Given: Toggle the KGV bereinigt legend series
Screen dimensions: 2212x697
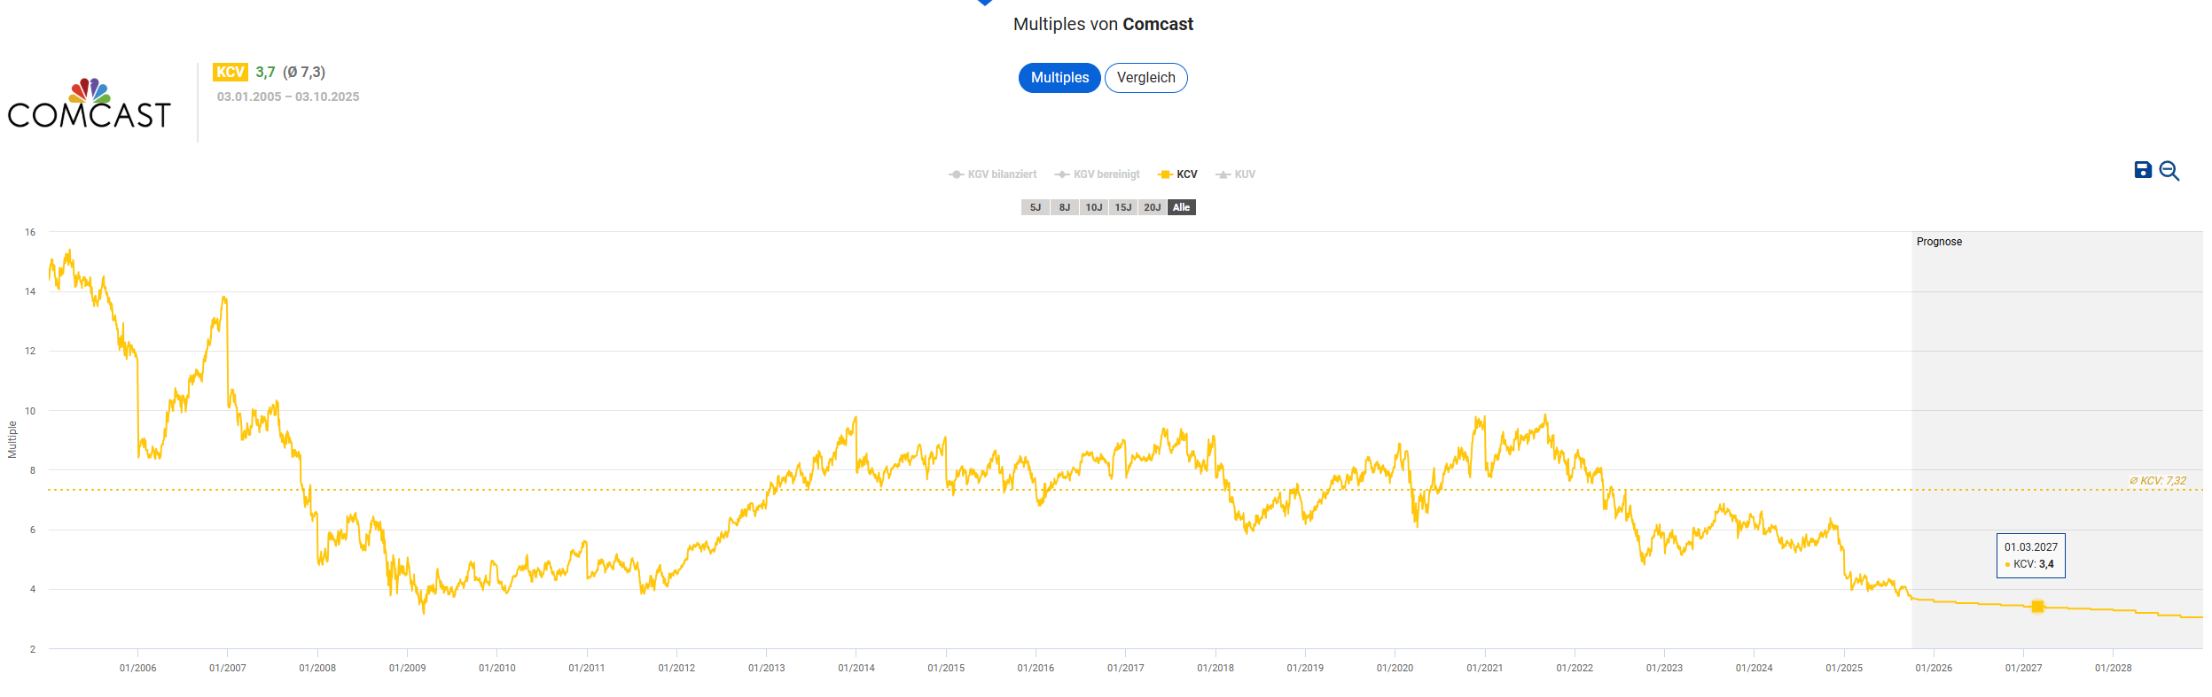Looking at the screenshot, I should coord(1098,174).
